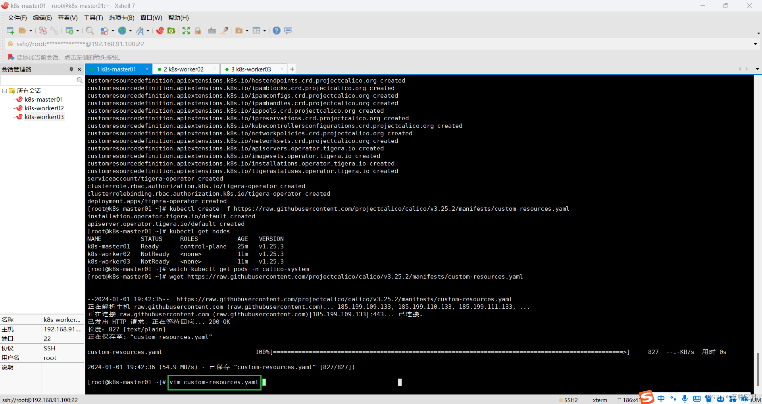This screenshot has height=404, width=762.
Task: Add a new tab with the plus button
Action: pos(292,69)
